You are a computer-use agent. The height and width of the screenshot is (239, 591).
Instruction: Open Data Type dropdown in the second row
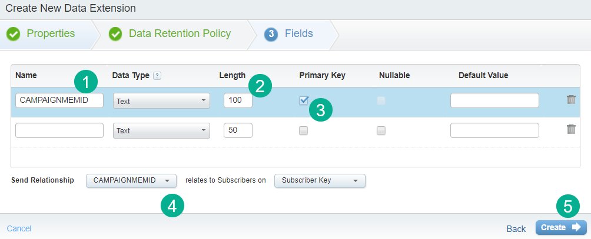[x=161, y=130]
